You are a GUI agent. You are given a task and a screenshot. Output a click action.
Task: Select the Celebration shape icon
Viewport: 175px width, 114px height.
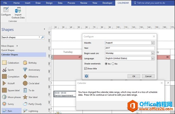point(4,63)
